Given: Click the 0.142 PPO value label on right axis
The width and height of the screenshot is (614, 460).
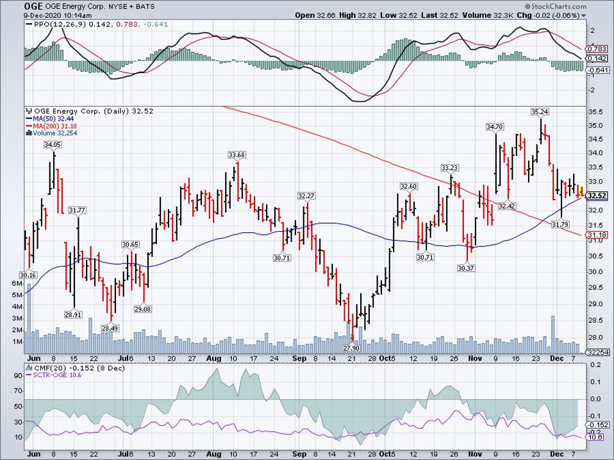Looking at the screenshot, I should click(597, 59).
